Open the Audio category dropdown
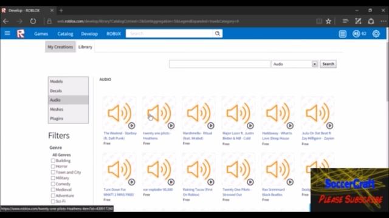This screenshot has width=389, height=218. pos(295,64)
